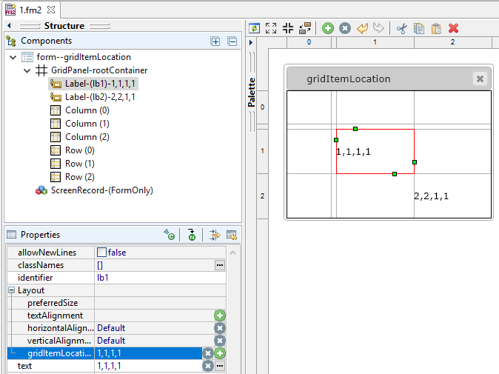Select Label-(lb2)-2,2,1,1 in the tree
Viewport: 499px width, 374px height.
[x=99, y=97]
